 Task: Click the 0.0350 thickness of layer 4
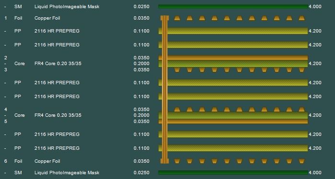click(x=141, y=109)
